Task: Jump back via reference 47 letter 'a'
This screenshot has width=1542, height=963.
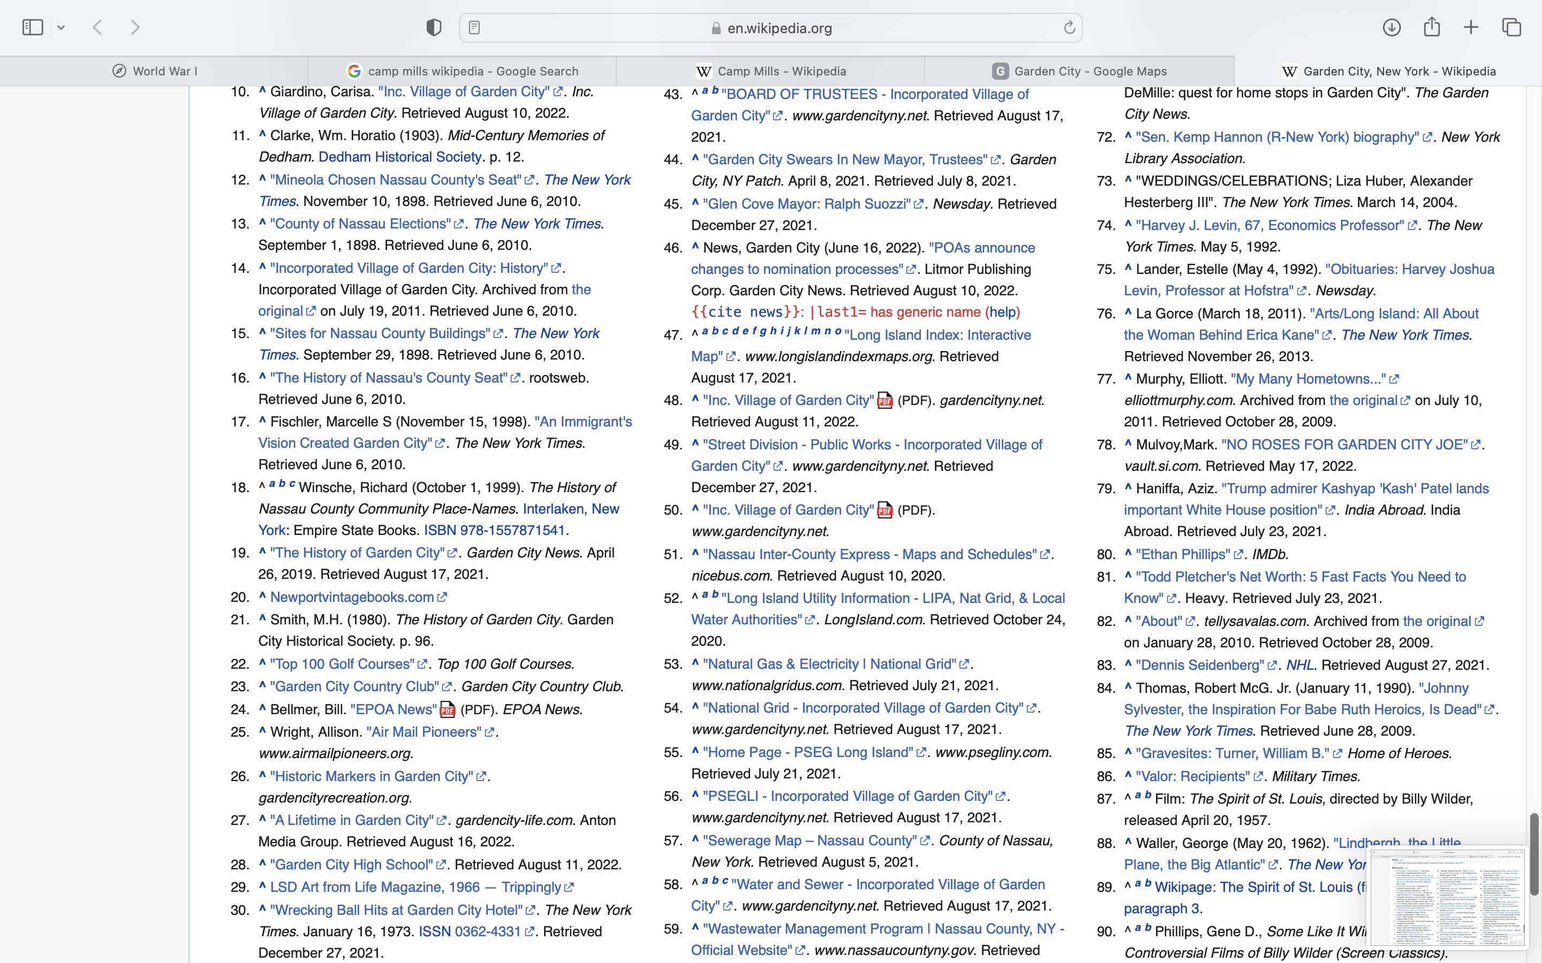Action: click(x=705, y=331)
